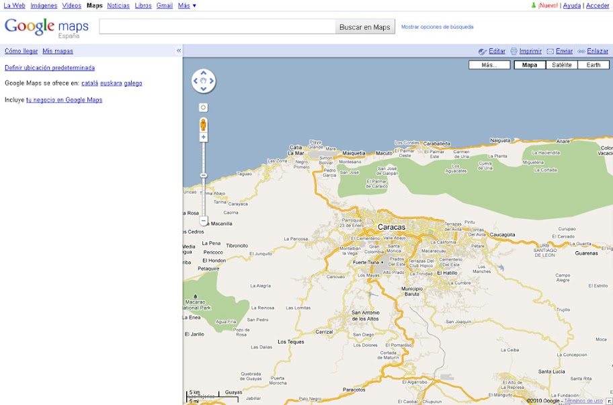Screen dimensions: 613x405
Task: Switch language to euskara
Action: (111, 83)
